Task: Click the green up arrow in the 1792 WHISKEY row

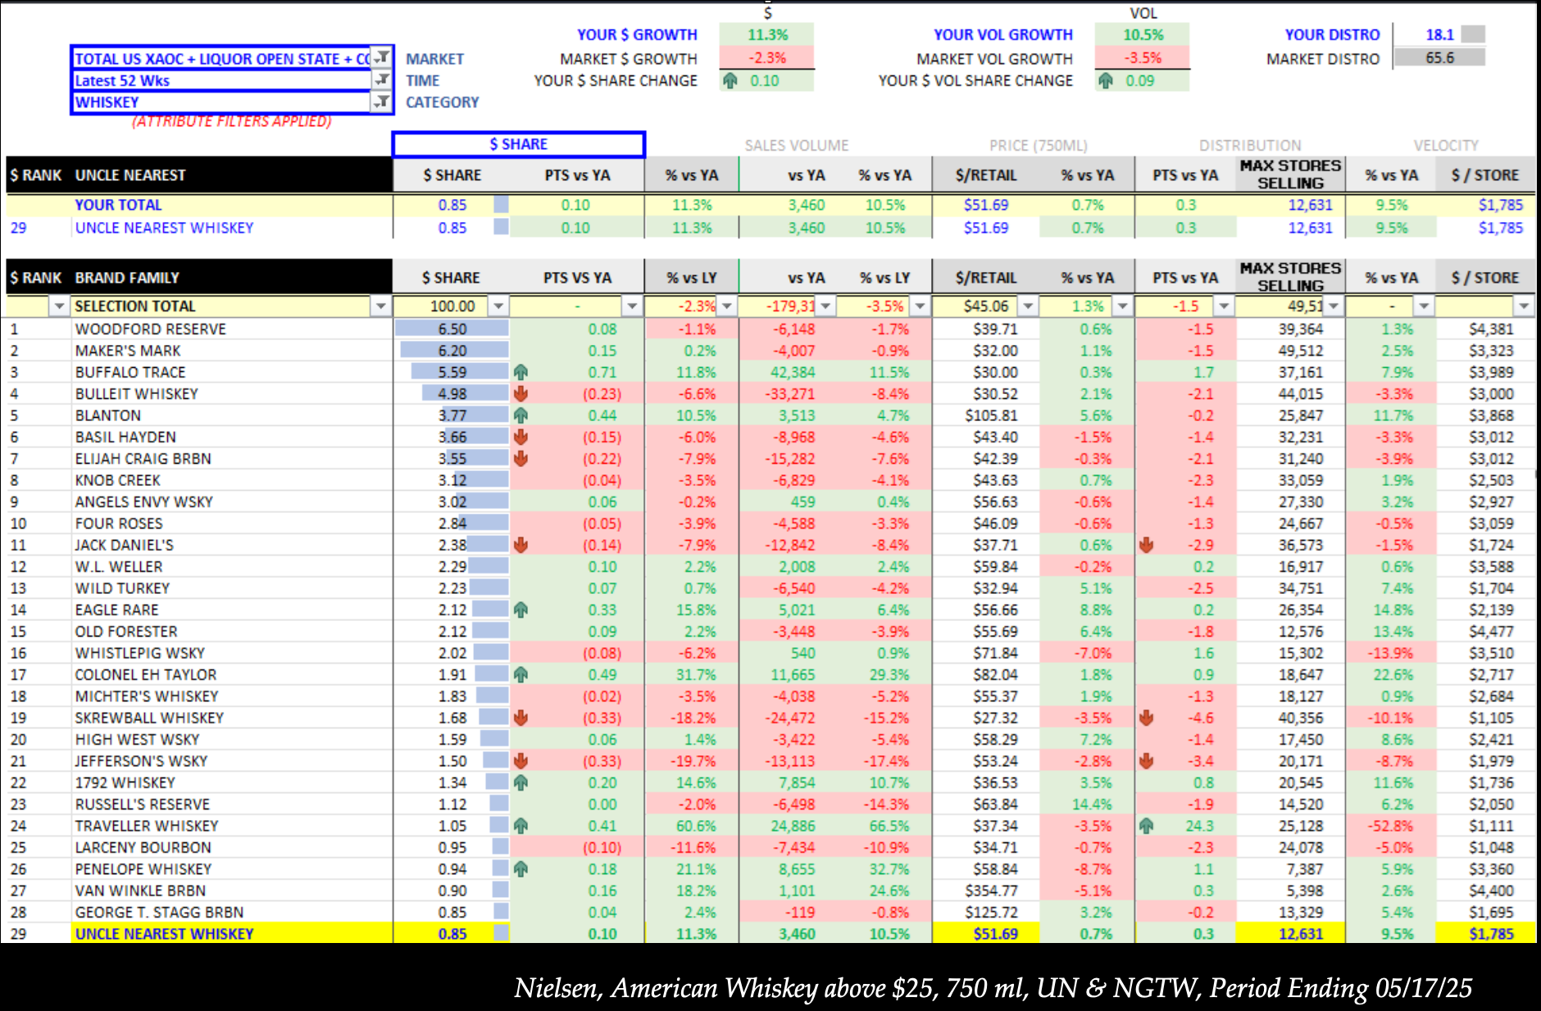Action: (x=520, y=782)
